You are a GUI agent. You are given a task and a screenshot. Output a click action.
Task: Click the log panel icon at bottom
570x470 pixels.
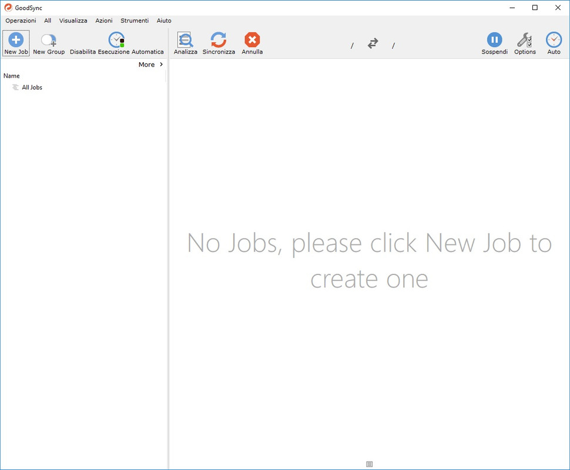click(x=370, y=464)
